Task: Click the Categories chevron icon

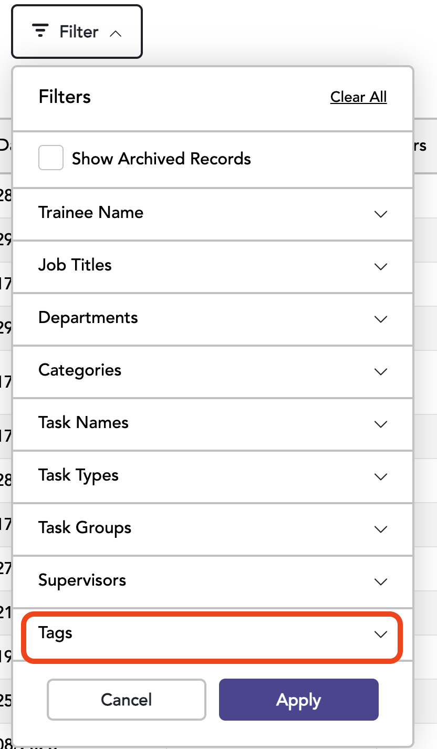Action: pyautogui.click(x=380, y=371)
